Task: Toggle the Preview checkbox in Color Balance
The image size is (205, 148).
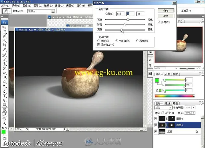Action: (x=159, y=22)
